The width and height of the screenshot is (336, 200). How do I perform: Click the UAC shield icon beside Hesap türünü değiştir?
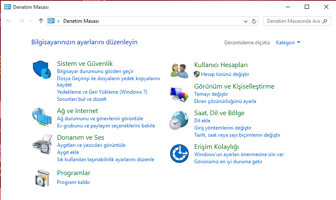pos(197,74)
